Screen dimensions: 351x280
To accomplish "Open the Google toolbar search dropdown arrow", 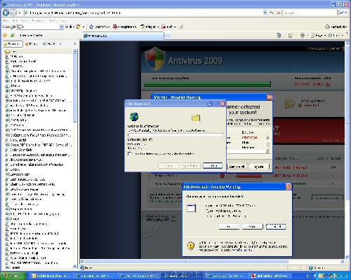I will click(x=62, y=27).
